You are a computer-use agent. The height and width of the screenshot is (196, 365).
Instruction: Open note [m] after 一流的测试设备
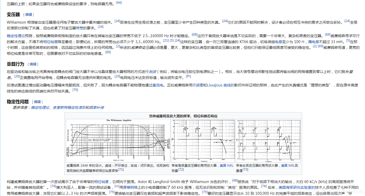tap(117, 186)
